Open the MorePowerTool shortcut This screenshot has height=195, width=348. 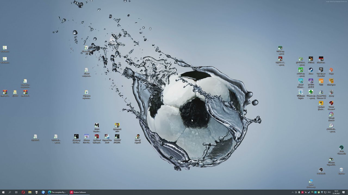321,60
